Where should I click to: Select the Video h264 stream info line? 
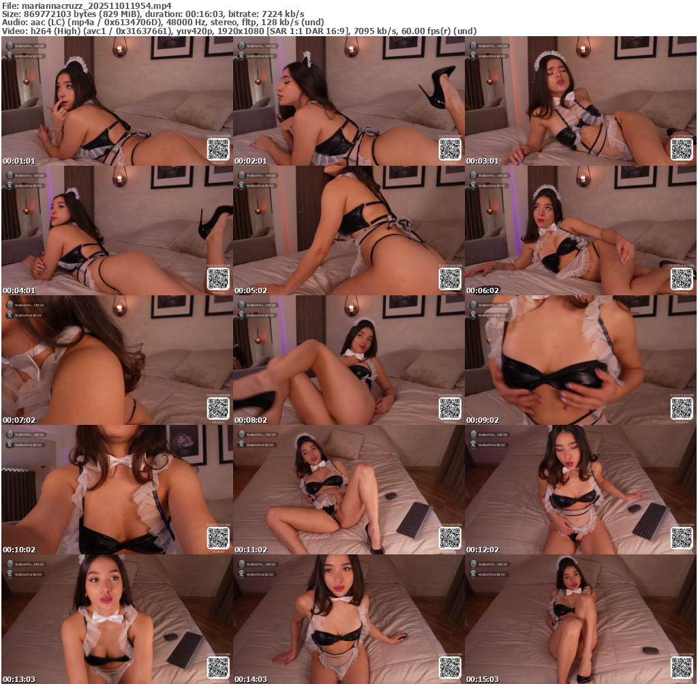click(239, 31)
